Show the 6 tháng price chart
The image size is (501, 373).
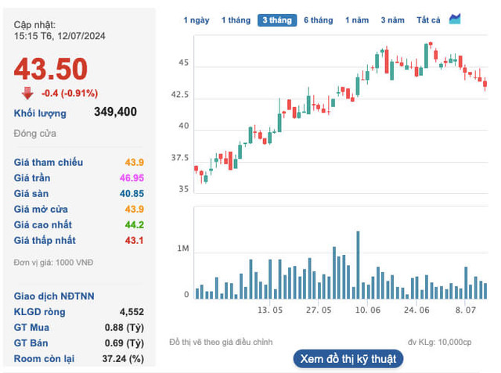point(318,20)
